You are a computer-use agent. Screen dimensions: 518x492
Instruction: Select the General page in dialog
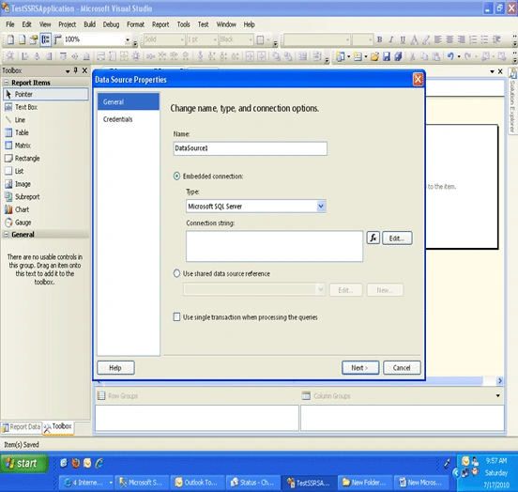(129, 101)
